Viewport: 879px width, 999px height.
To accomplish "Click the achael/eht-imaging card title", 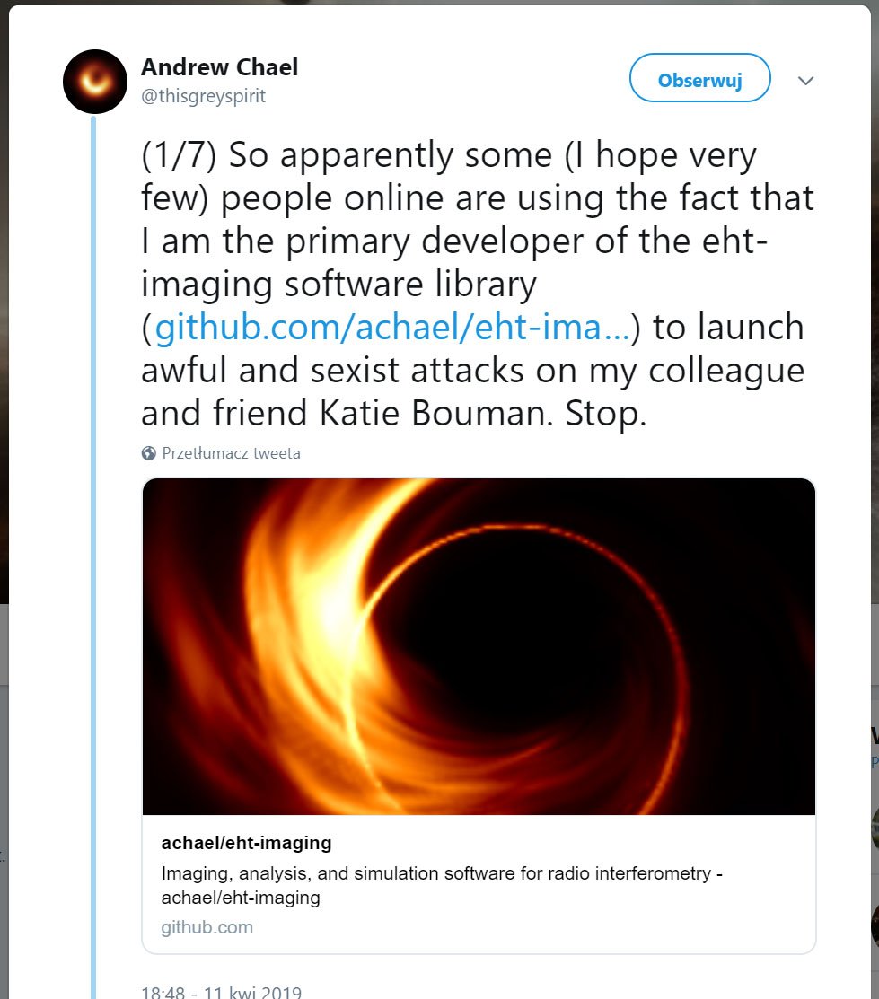I will [x=246, y=843].
